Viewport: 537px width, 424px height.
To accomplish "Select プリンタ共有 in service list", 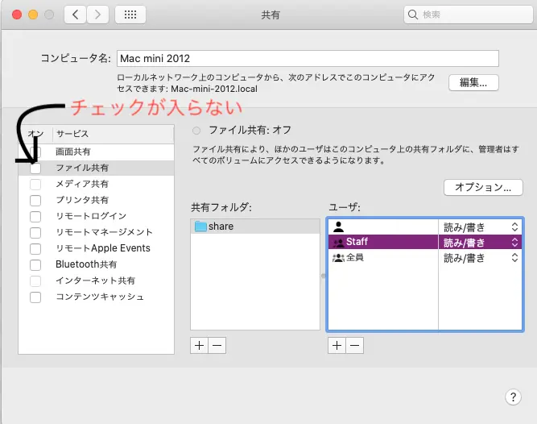I will click(x=82, y=200).
